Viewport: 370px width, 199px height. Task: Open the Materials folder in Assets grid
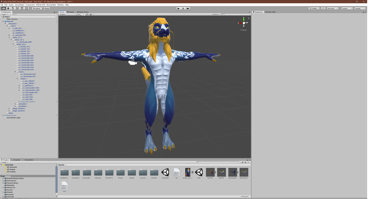98,173
